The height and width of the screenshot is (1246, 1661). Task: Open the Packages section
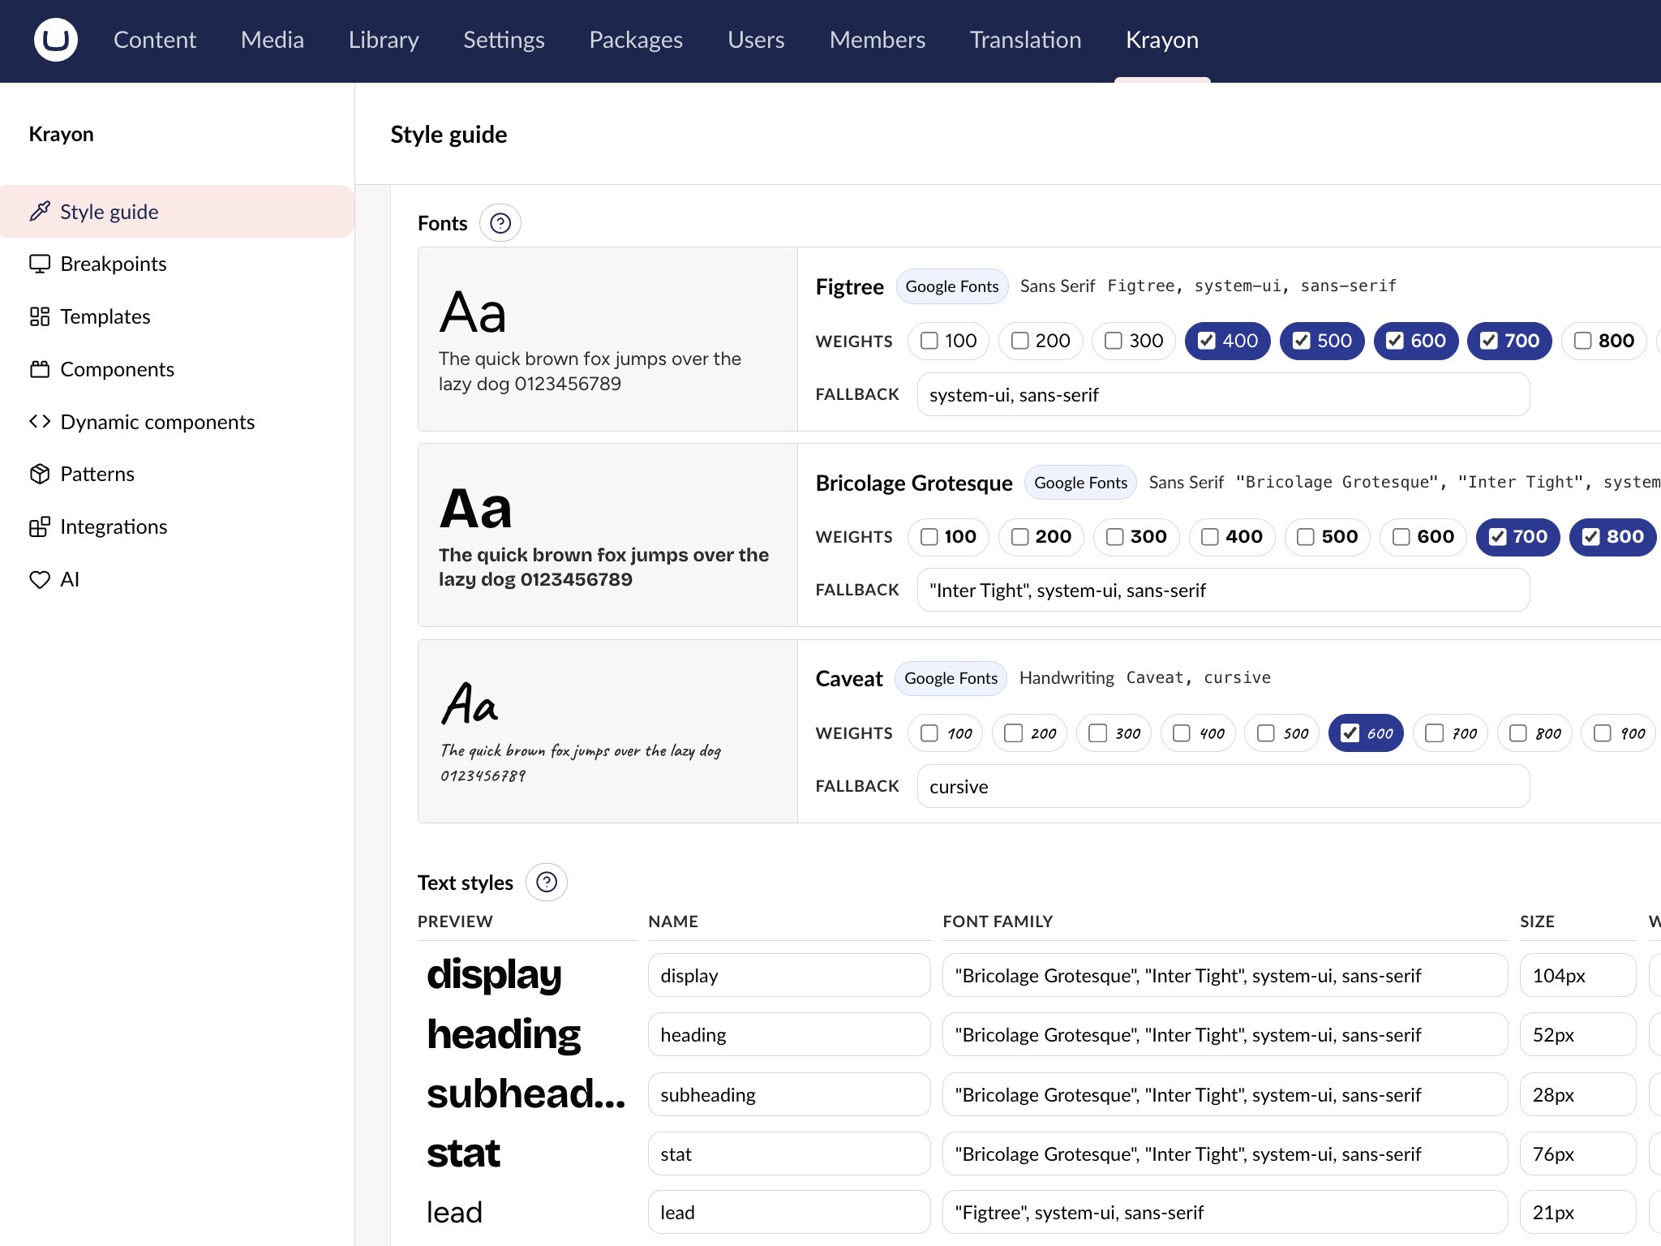pyautogui.click(x=636, y=40)
